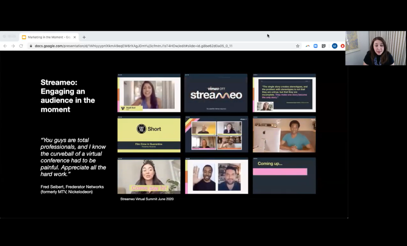Click the Staff Pick Short thumbnail
The height and width of the screenshot is (246, 407).
pyautogui.click(x=149, y=135)
